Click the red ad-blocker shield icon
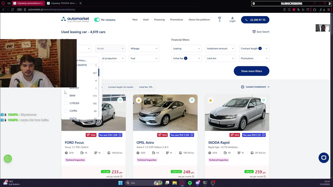The image size is (333, 187). click(294, 10)
